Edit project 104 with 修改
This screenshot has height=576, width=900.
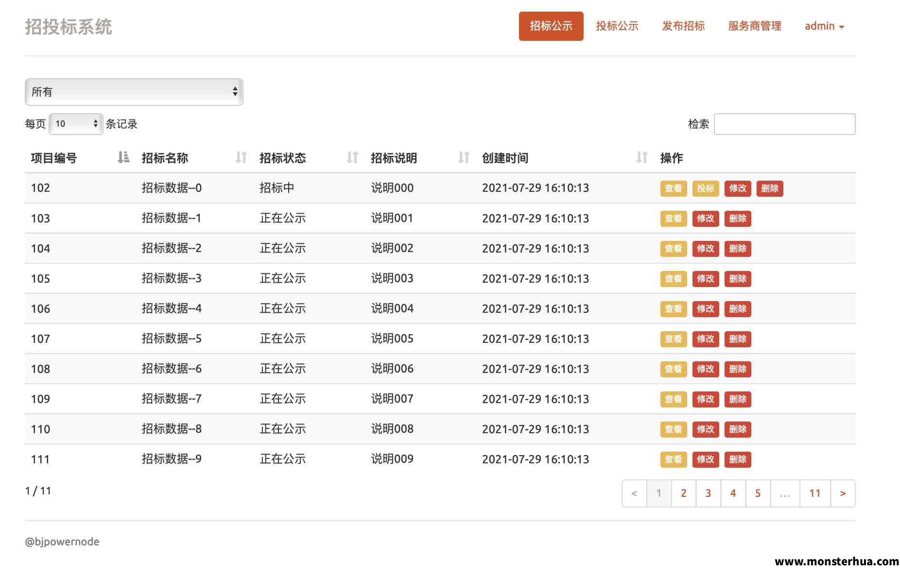click(x=705, y=249)
